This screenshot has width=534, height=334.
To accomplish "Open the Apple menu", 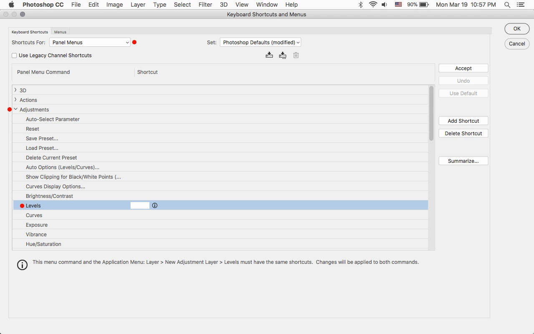I will (x=11, y=5).
